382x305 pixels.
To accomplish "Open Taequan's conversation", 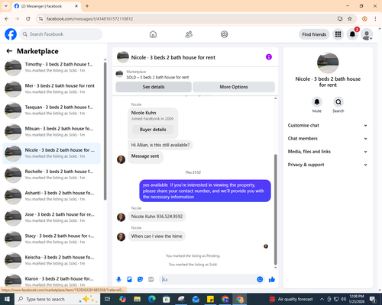I will pyautogui.click(x=52, y=111).
